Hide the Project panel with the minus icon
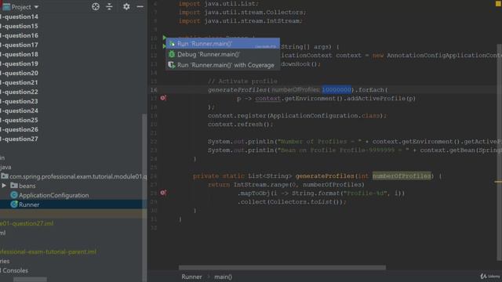The height and width of the screenshot is (282, 502). (140, 7)
